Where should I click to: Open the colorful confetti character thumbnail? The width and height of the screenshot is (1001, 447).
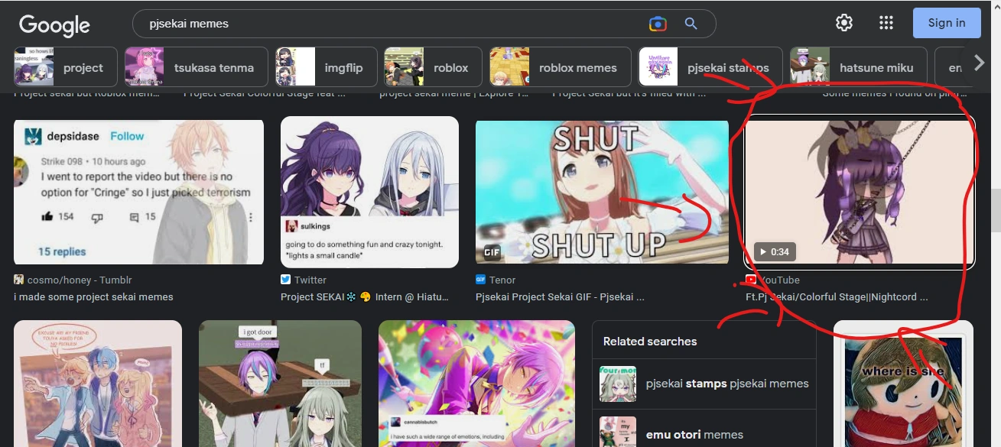click(x=476, y=384)
